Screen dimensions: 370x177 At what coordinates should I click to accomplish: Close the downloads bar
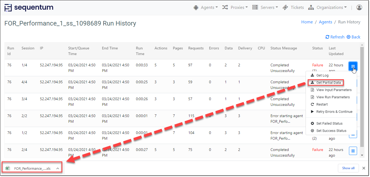click(364, 168)
